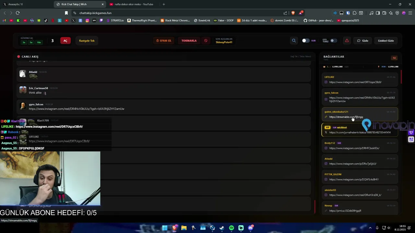This screenshot has height=233, width=415.
Task: Select the 3x safe-open option
Action: tap(24, 42)
